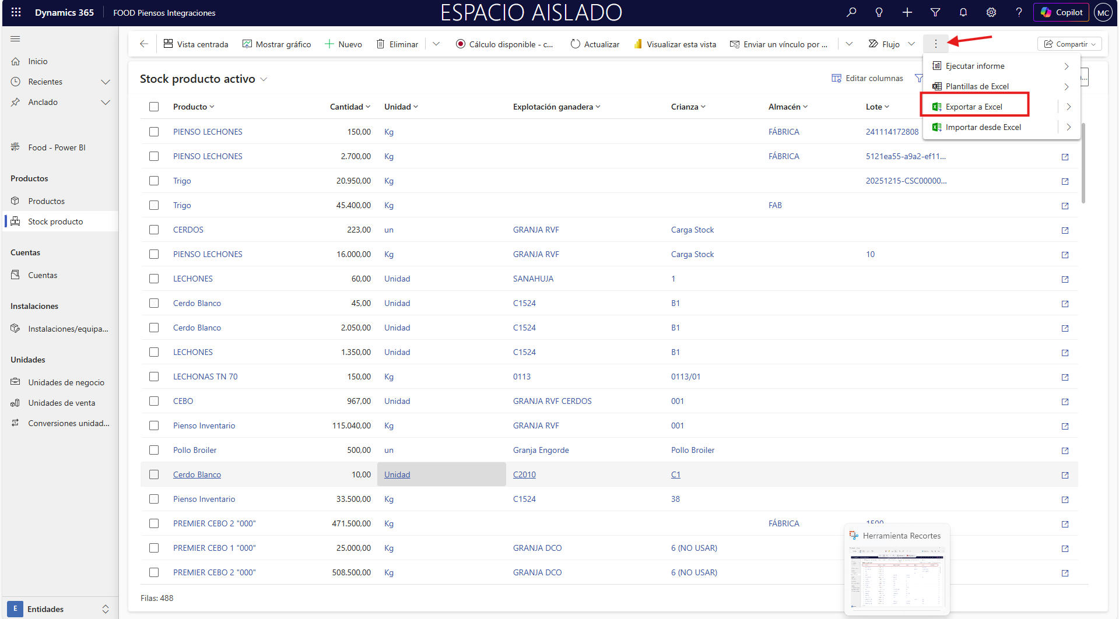Select Exportar a Excel menu option
Viewport: 1119px width, 619px height.
click(x=974, y=107)
